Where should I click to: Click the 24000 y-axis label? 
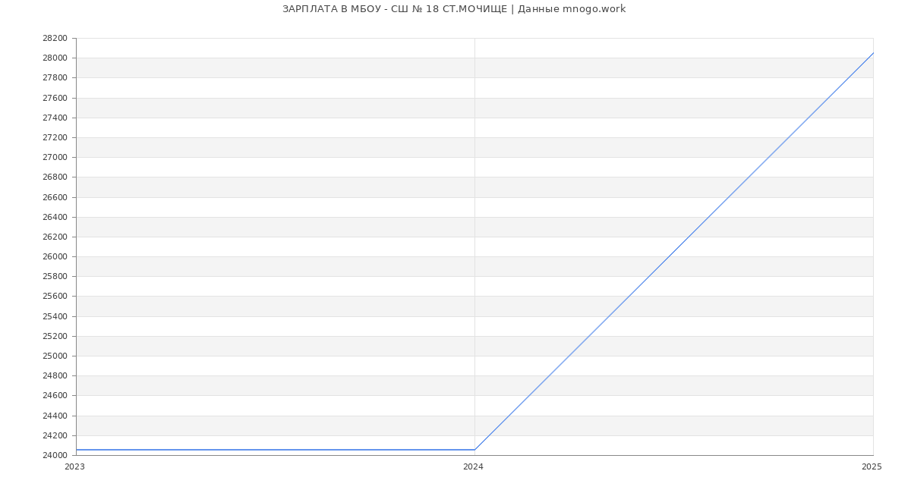tap(55, 456)
